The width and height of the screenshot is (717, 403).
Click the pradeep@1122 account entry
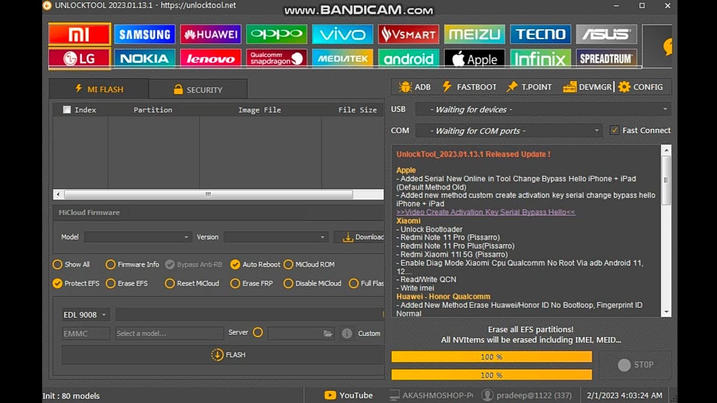[x=527, y=395]
